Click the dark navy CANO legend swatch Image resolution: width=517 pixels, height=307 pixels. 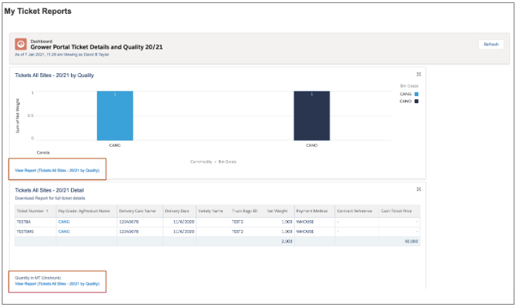pos(416,102)
